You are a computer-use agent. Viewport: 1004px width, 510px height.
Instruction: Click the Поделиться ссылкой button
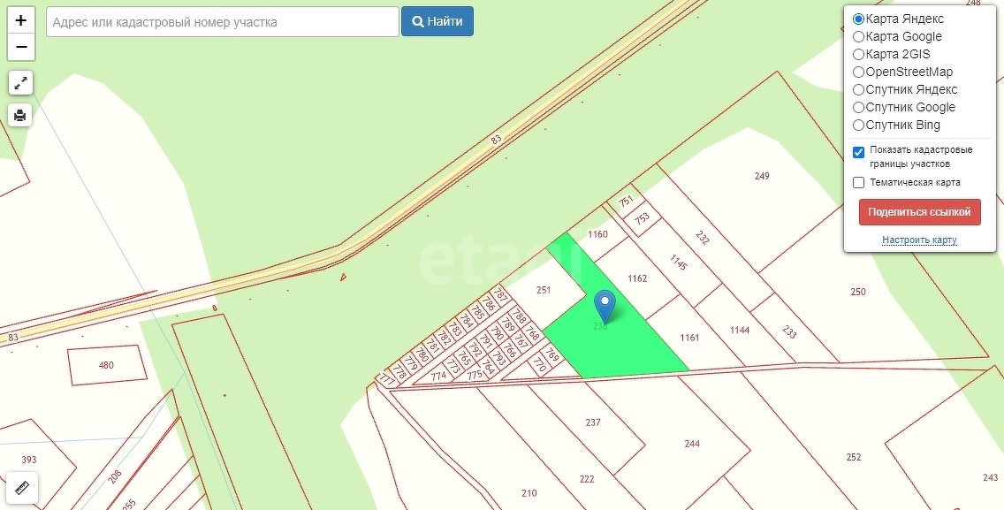919,212
